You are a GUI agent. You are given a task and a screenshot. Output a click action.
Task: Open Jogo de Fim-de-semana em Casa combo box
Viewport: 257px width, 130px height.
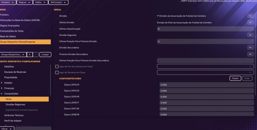(205, 66)
